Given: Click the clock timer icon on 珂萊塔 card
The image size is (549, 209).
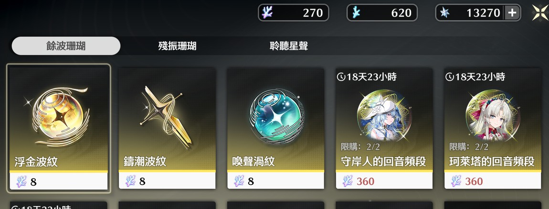Looking at the screenshot, I should click(449, 77).
